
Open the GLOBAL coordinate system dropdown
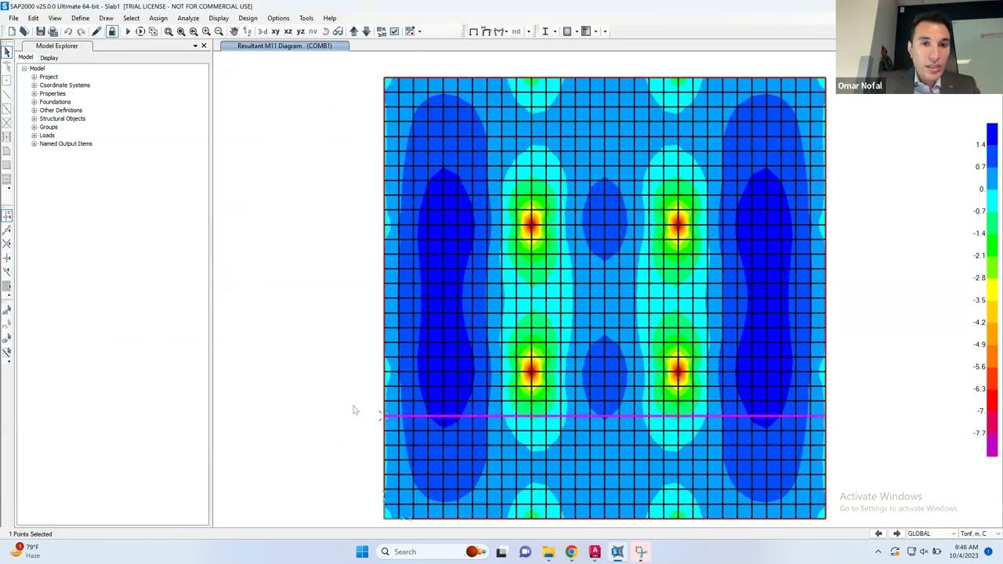pyautogui.click(x=931, y=533)
